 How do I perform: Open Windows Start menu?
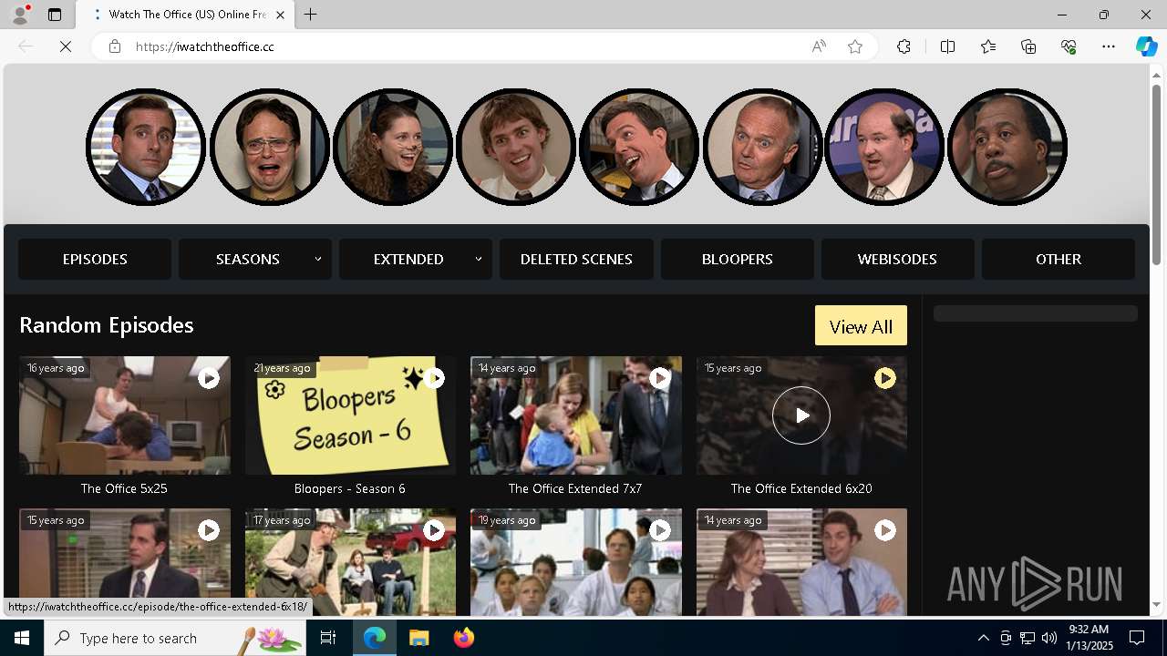22,638
